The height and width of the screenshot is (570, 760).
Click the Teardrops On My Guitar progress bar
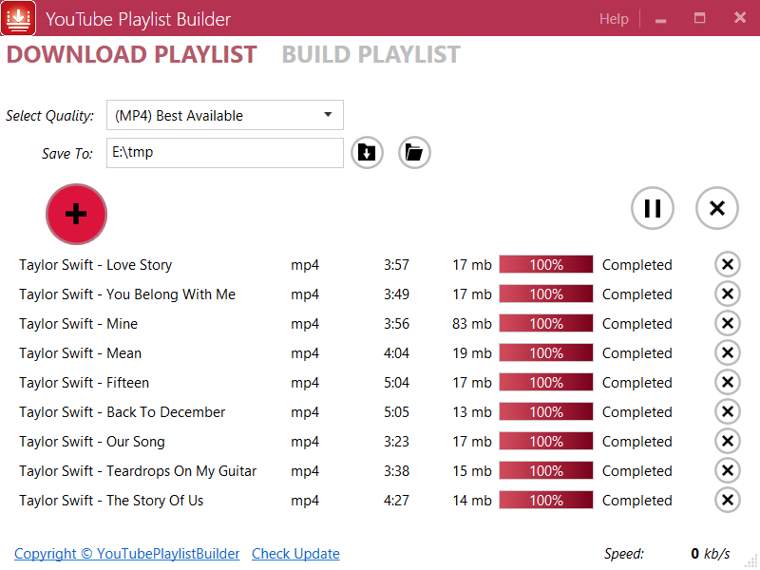click(546, 470)
